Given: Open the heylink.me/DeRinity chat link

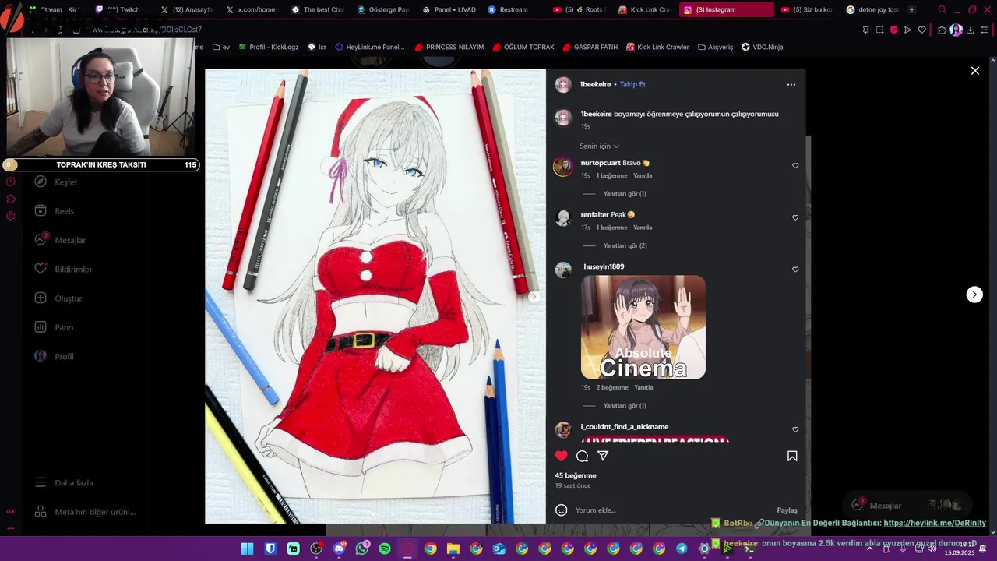Looking at the screenshot, I should (x=935, y=524).
